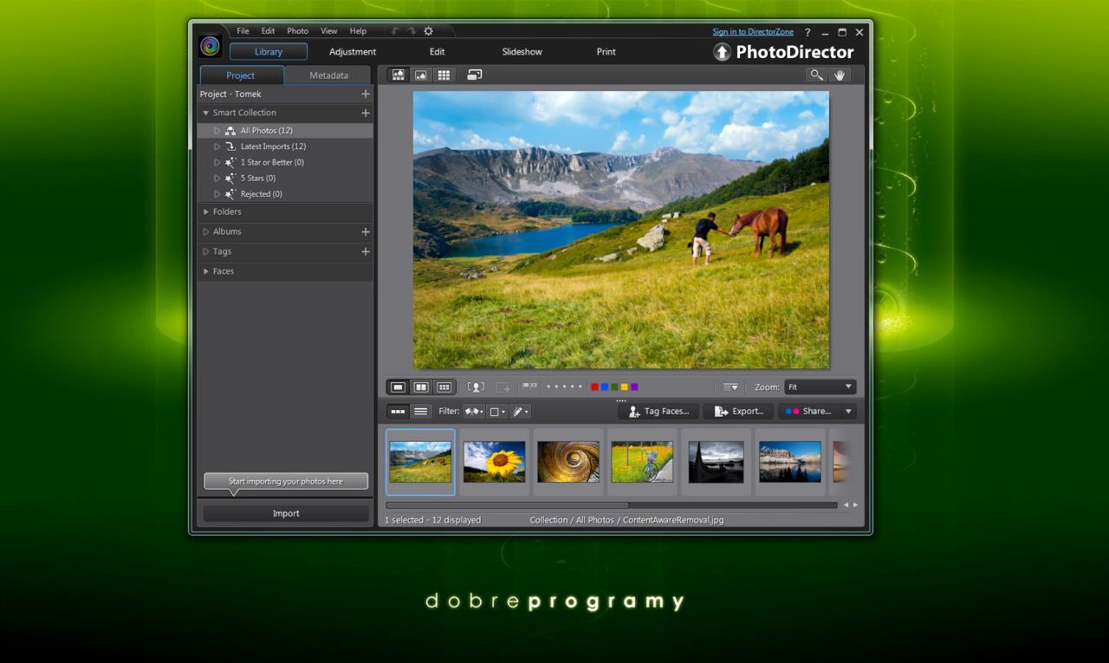The height and width of the screenshot is (663, 1109).
Task: Click the redo arrow icon
Action: [x=412, y=31]
